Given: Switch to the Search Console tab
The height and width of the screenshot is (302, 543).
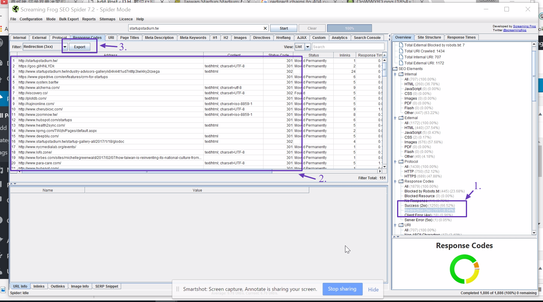Looking at the screenshot, I should 367,38.
